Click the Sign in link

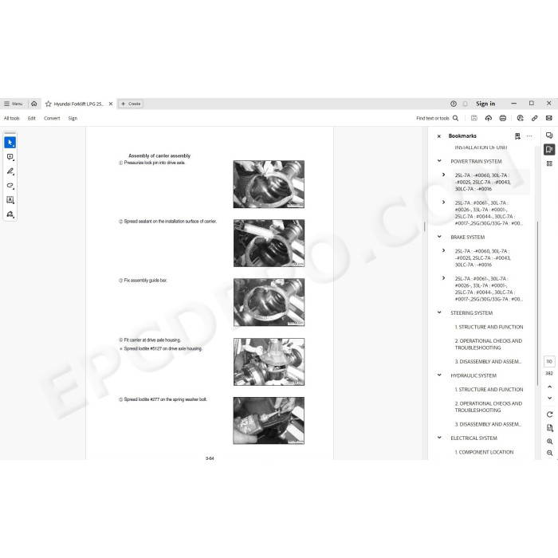click(x=485, y=104)
